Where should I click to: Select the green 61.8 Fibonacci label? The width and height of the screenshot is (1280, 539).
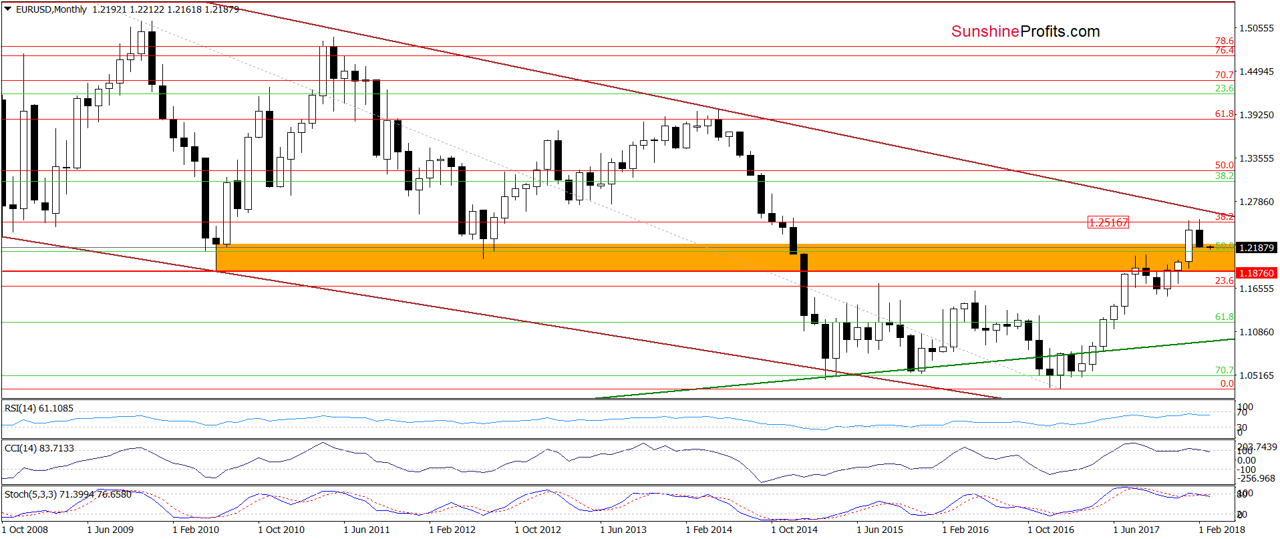tap(1224, 317)
